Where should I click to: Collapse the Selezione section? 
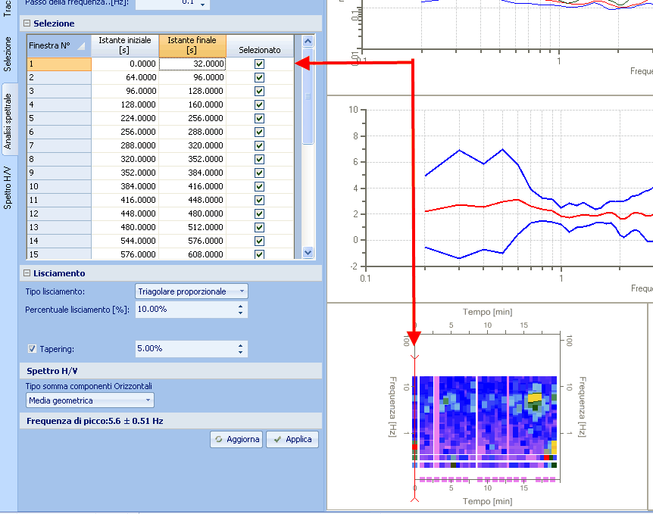27,23
